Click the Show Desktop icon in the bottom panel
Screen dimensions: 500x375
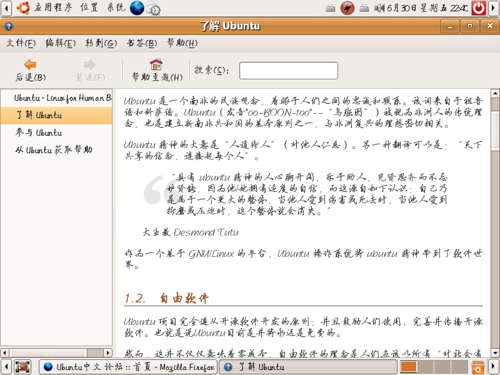coord(22,367)
